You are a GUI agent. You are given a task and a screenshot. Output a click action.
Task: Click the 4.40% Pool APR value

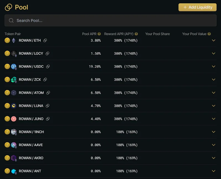coord(96,119)
